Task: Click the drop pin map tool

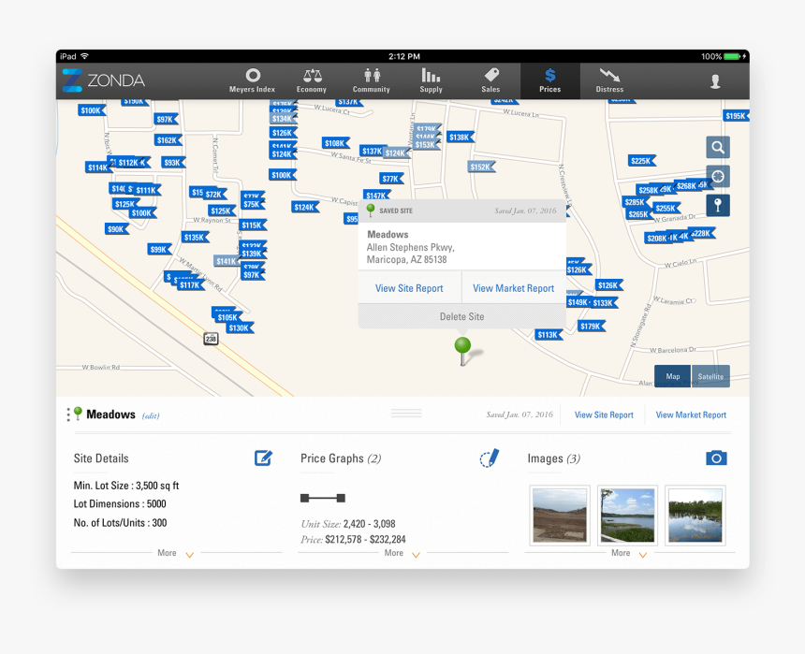Action: (718, 205)
